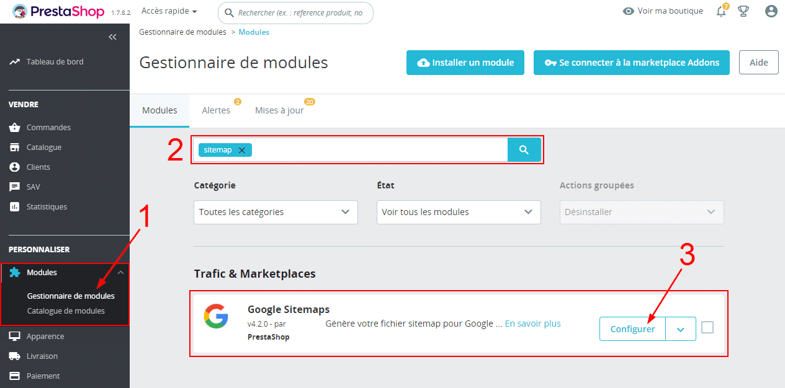
Task: Collapse the sidebar with double-chevron icon
Action: point(112,37)
